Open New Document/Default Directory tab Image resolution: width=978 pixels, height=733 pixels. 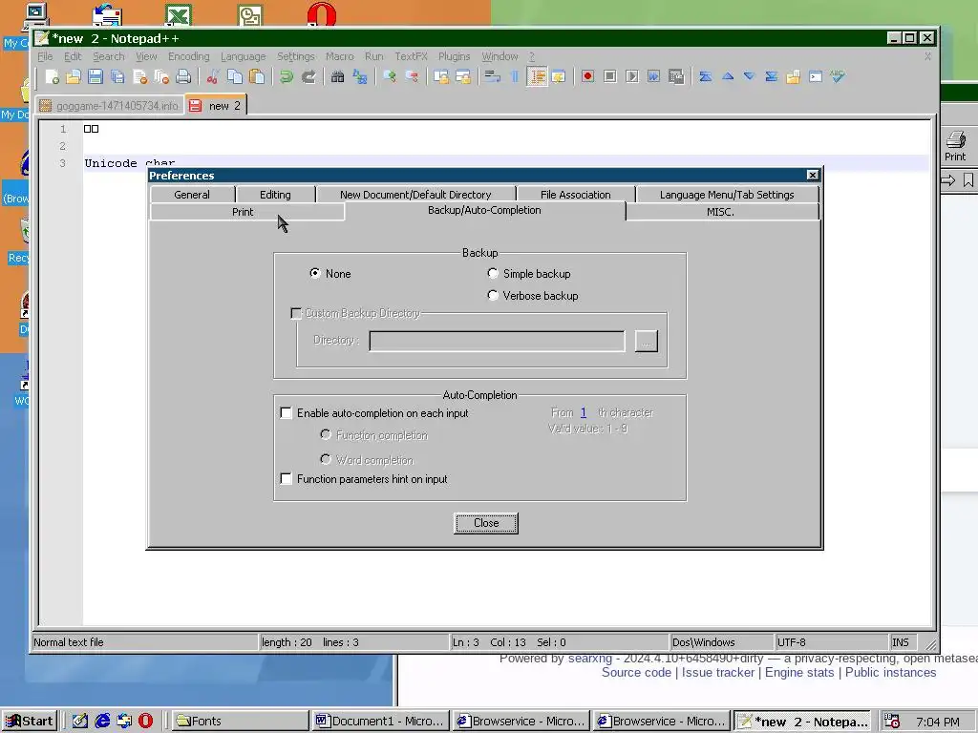415,195
